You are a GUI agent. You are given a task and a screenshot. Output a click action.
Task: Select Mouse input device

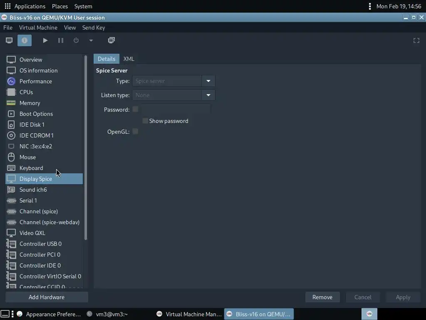(44, 157)
